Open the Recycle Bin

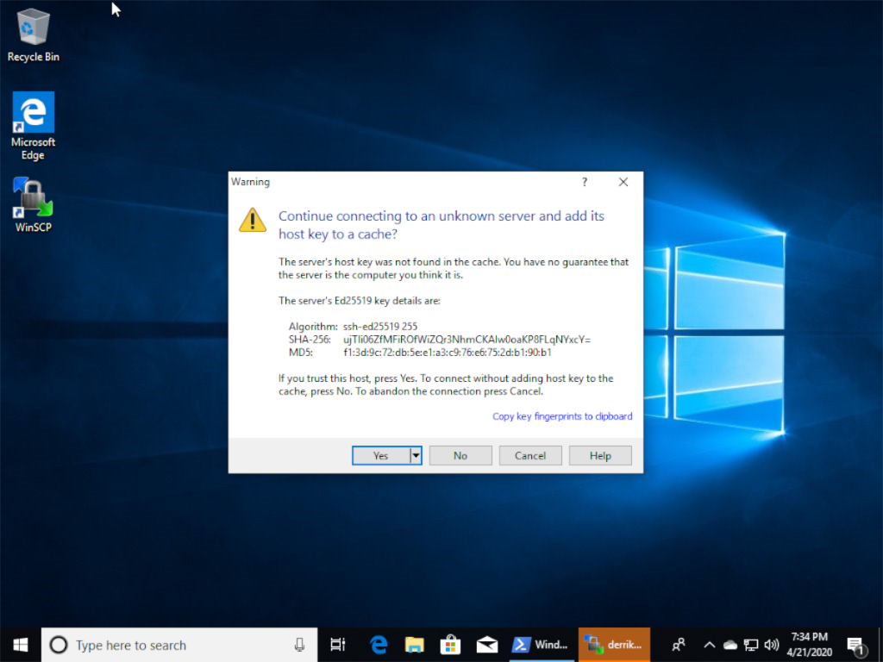[32, 34]
